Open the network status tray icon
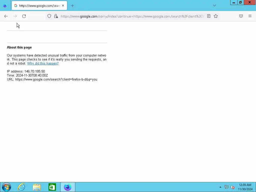 pyautogui.click(x=226, y=187)
